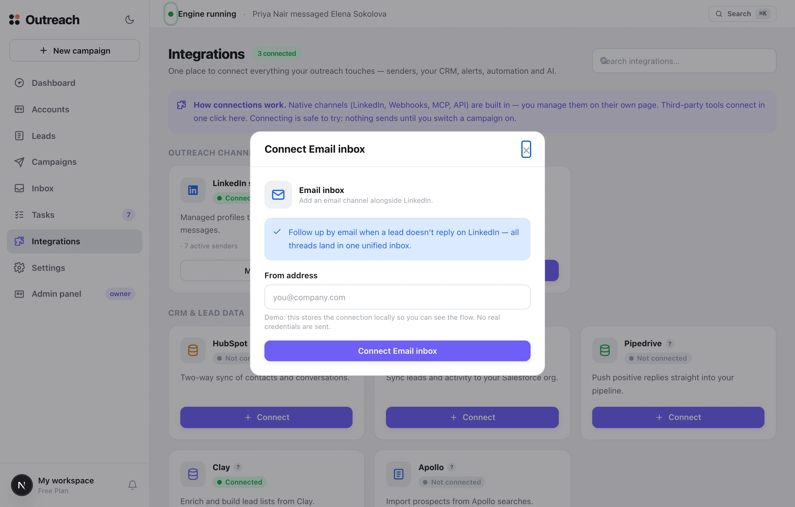Focus the Search integrations field
The height and width of the screenshot is (507, 795).
[x=684, y=61]
